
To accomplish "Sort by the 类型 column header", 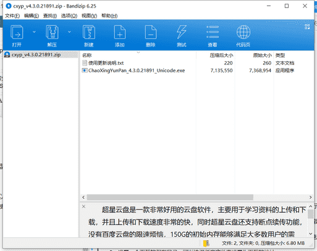I will pos(280,55).
